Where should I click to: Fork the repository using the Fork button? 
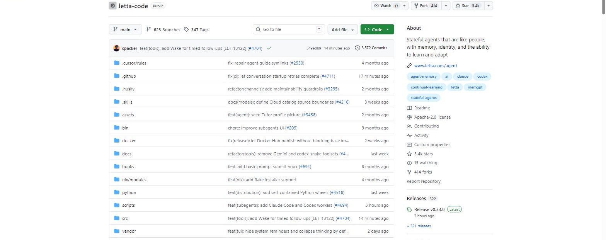pyautogui.click(x=427, y=6)
